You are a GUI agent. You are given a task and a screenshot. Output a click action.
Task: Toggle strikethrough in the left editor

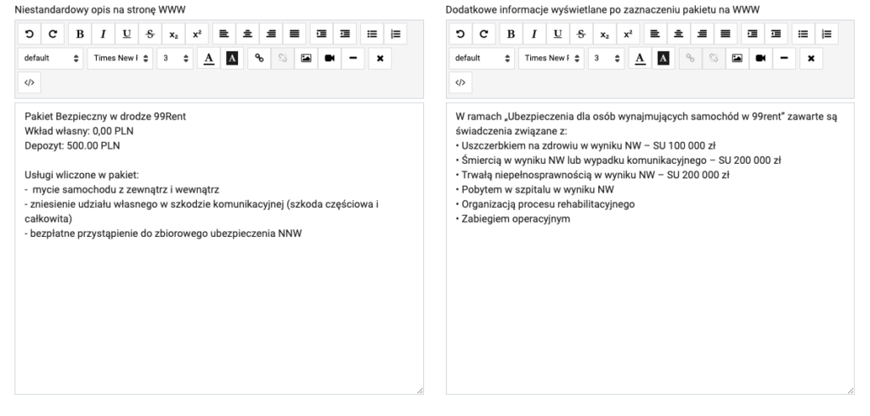click(x=150, y=34)
